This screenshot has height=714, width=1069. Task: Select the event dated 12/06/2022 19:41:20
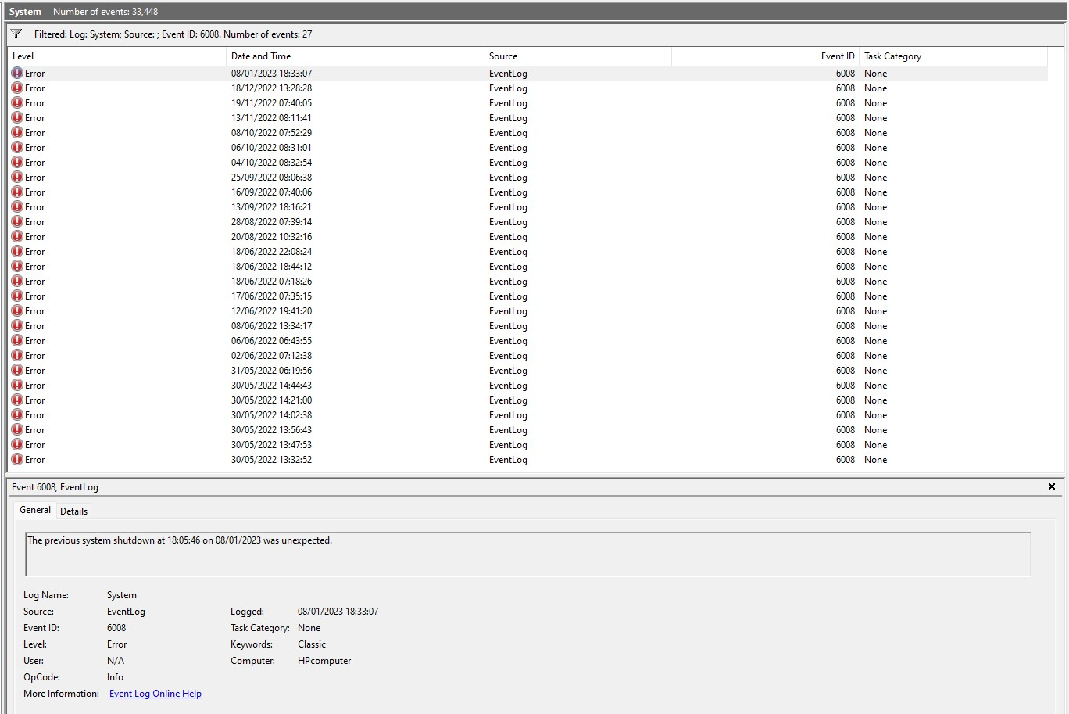tap(271, 311)
